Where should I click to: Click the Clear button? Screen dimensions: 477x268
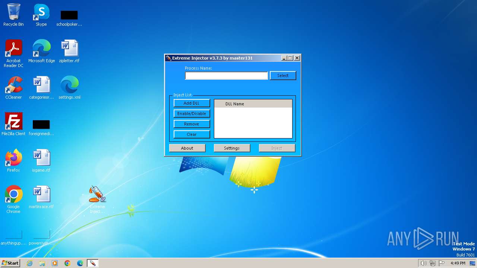click(x=192, y=134)
